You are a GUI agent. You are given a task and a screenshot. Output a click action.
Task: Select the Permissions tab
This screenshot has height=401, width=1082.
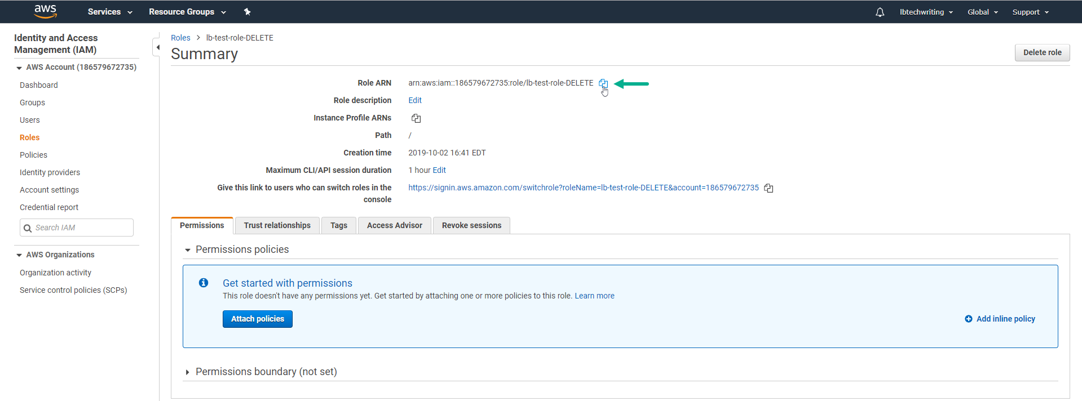(x=202, y=225)
